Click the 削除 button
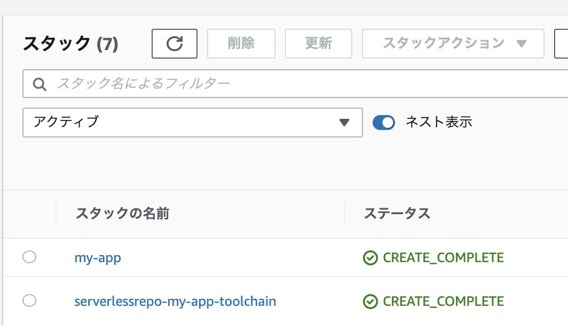The image size is (568, 325). coord(241,44)
